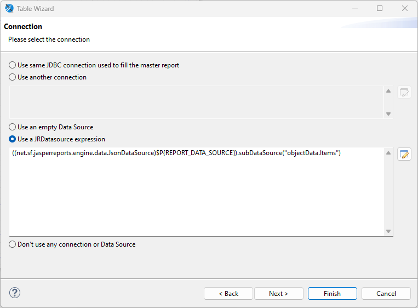Click inside the JRDatasource expression text
The image size is (418, 308).
[x=175, y=153]
